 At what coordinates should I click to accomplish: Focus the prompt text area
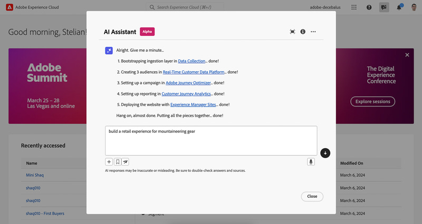click(211, 141)
